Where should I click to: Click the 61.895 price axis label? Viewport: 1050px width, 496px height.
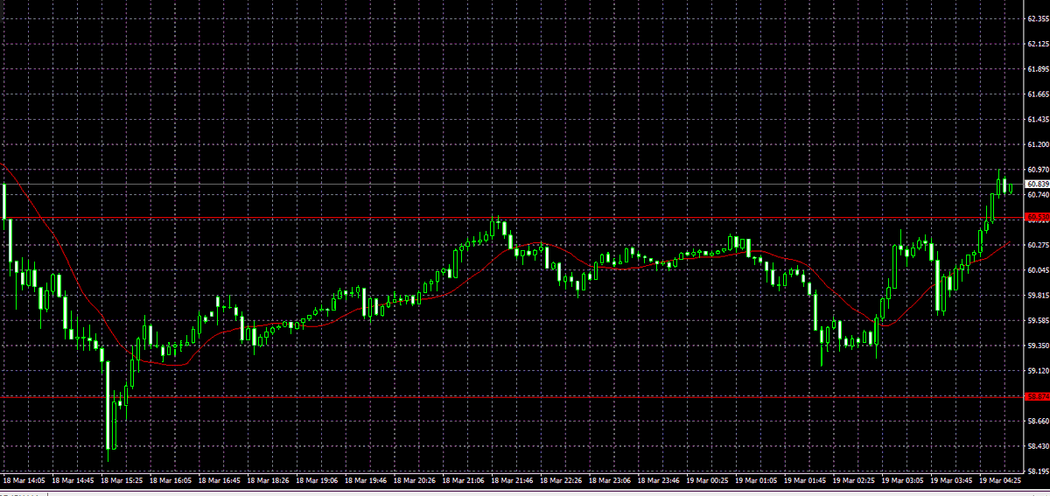[1038, 68]
